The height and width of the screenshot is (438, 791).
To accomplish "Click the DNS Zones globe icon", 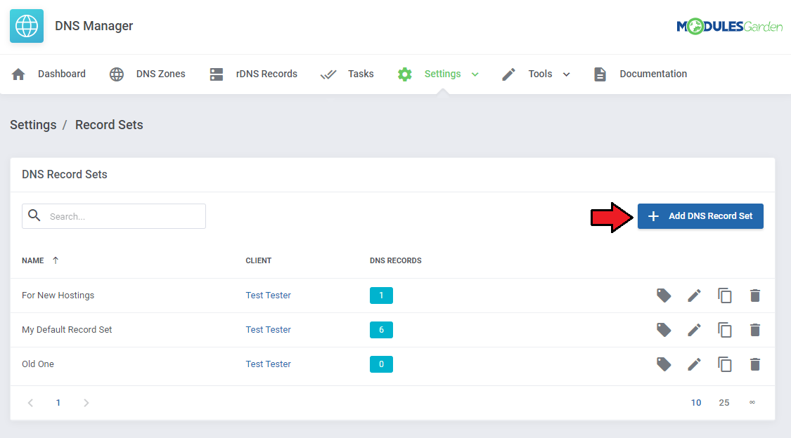I will [x=117, y=74].
